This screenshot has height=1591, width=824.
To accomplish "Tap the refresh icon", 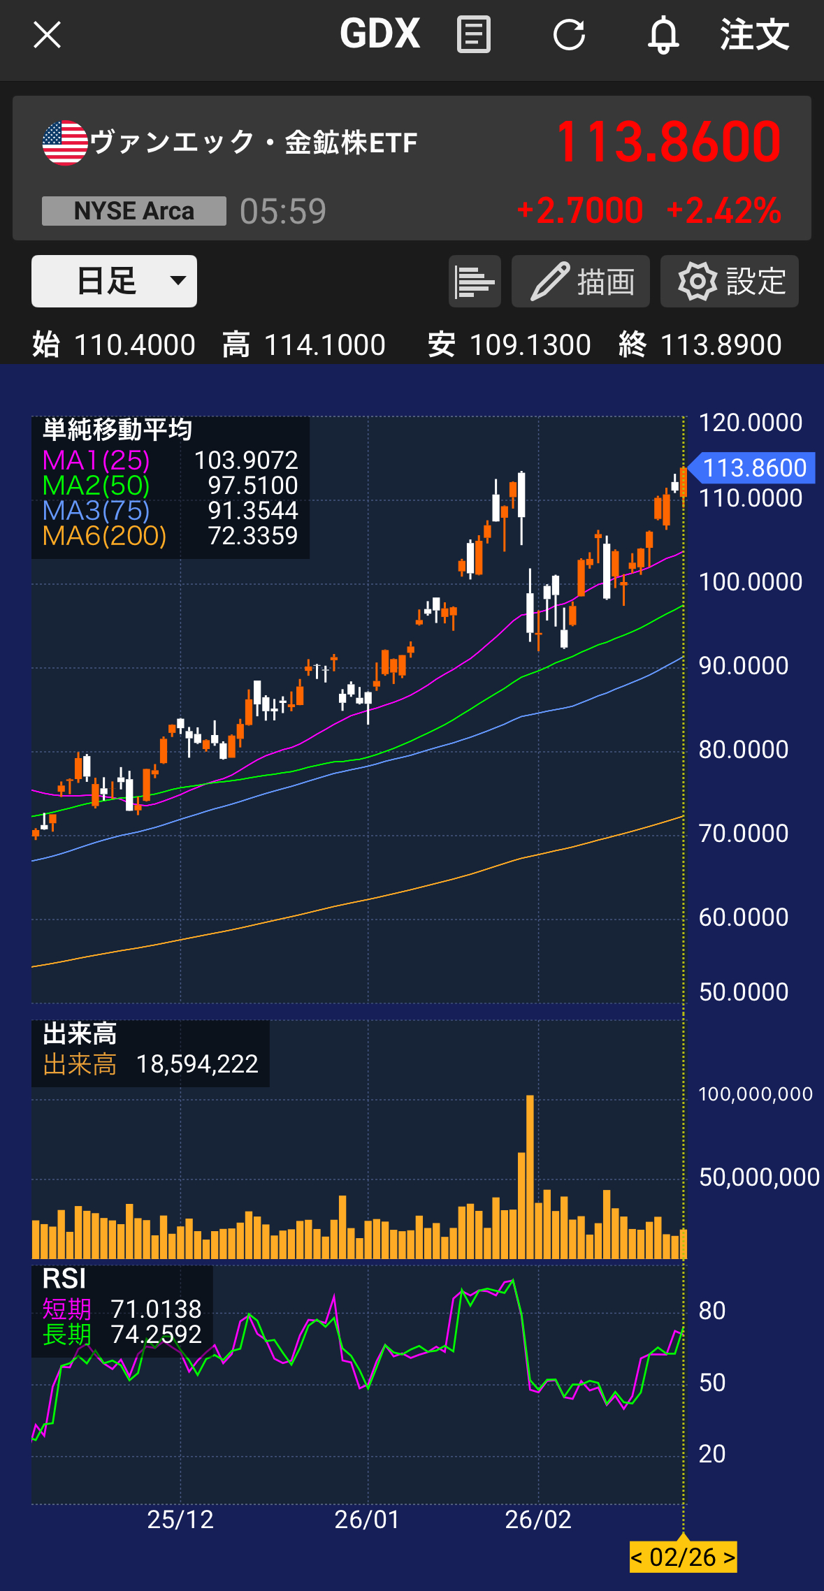I will tap(569, 35).
